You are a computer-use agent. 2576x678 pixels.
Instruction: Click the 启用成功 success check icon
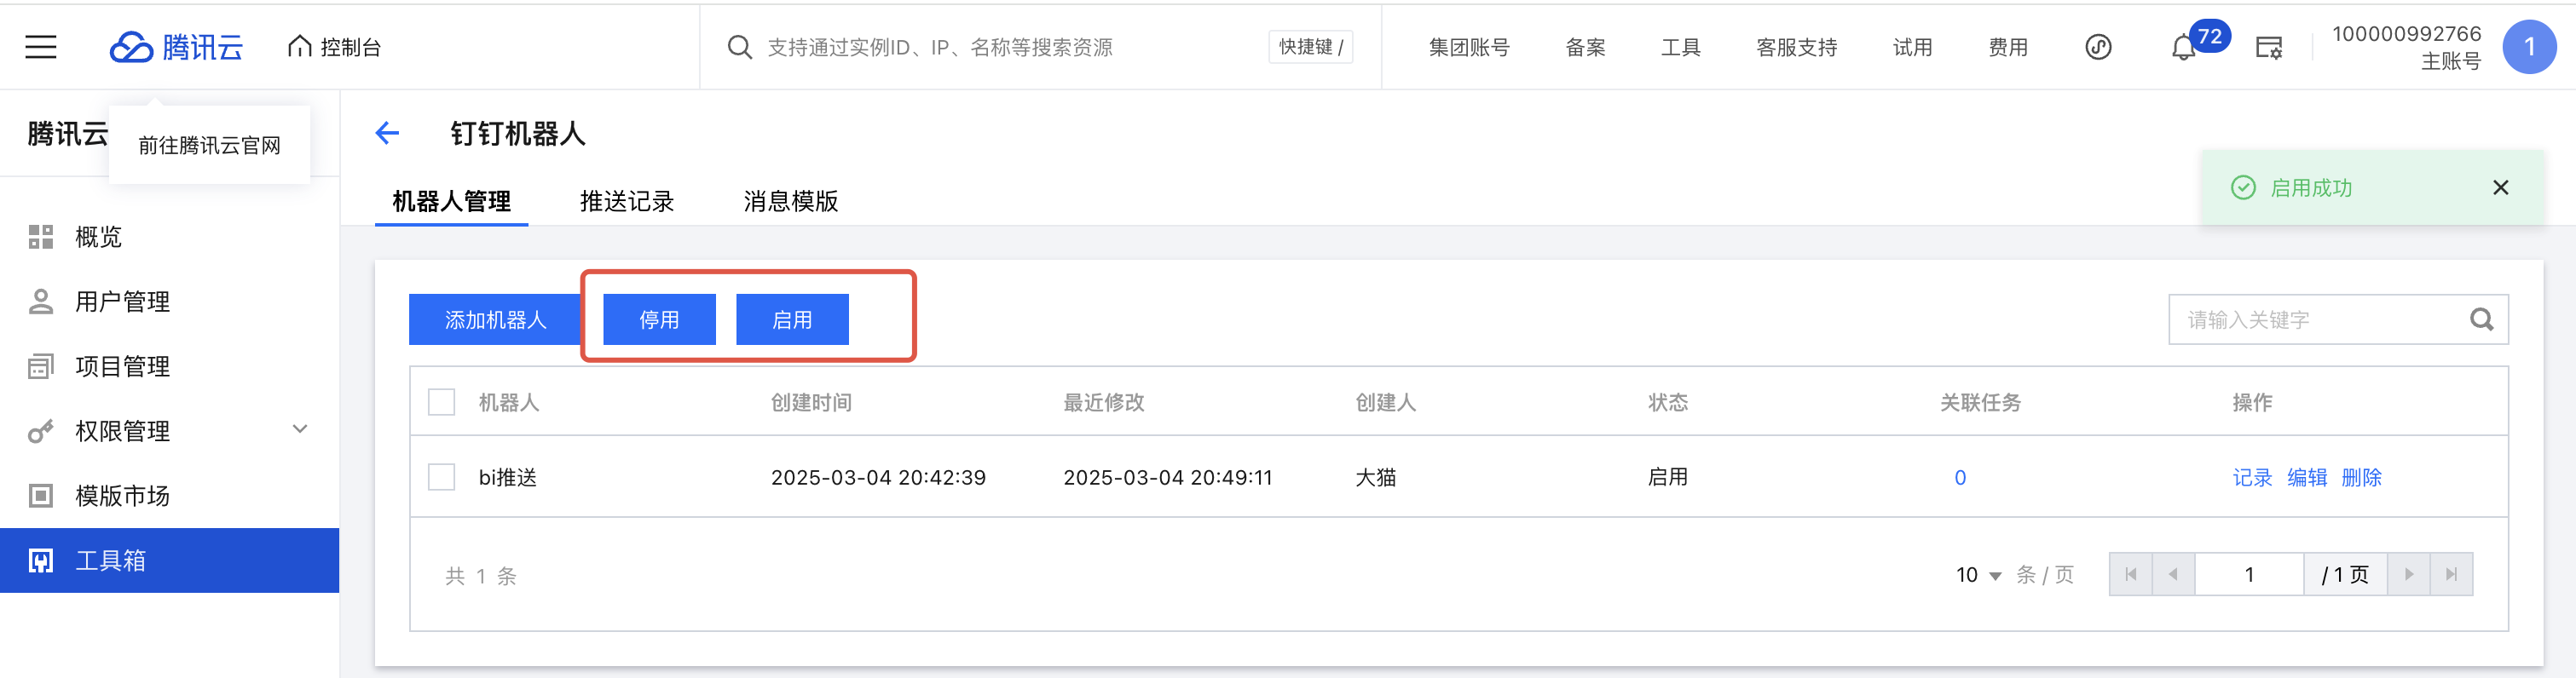pyautogui.click(x=2243, y=187)
